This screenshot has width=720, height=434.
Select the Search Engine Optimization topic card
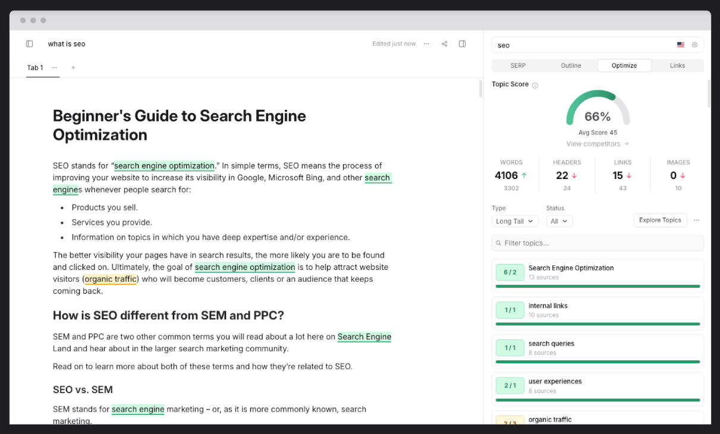[598, 275]
